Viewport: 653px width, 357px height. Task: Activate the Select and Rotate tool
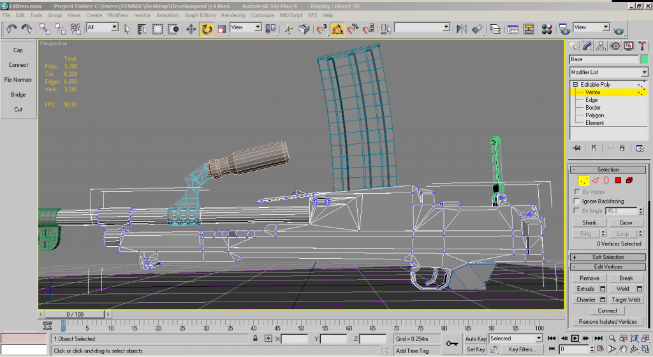tap(207, 29)
